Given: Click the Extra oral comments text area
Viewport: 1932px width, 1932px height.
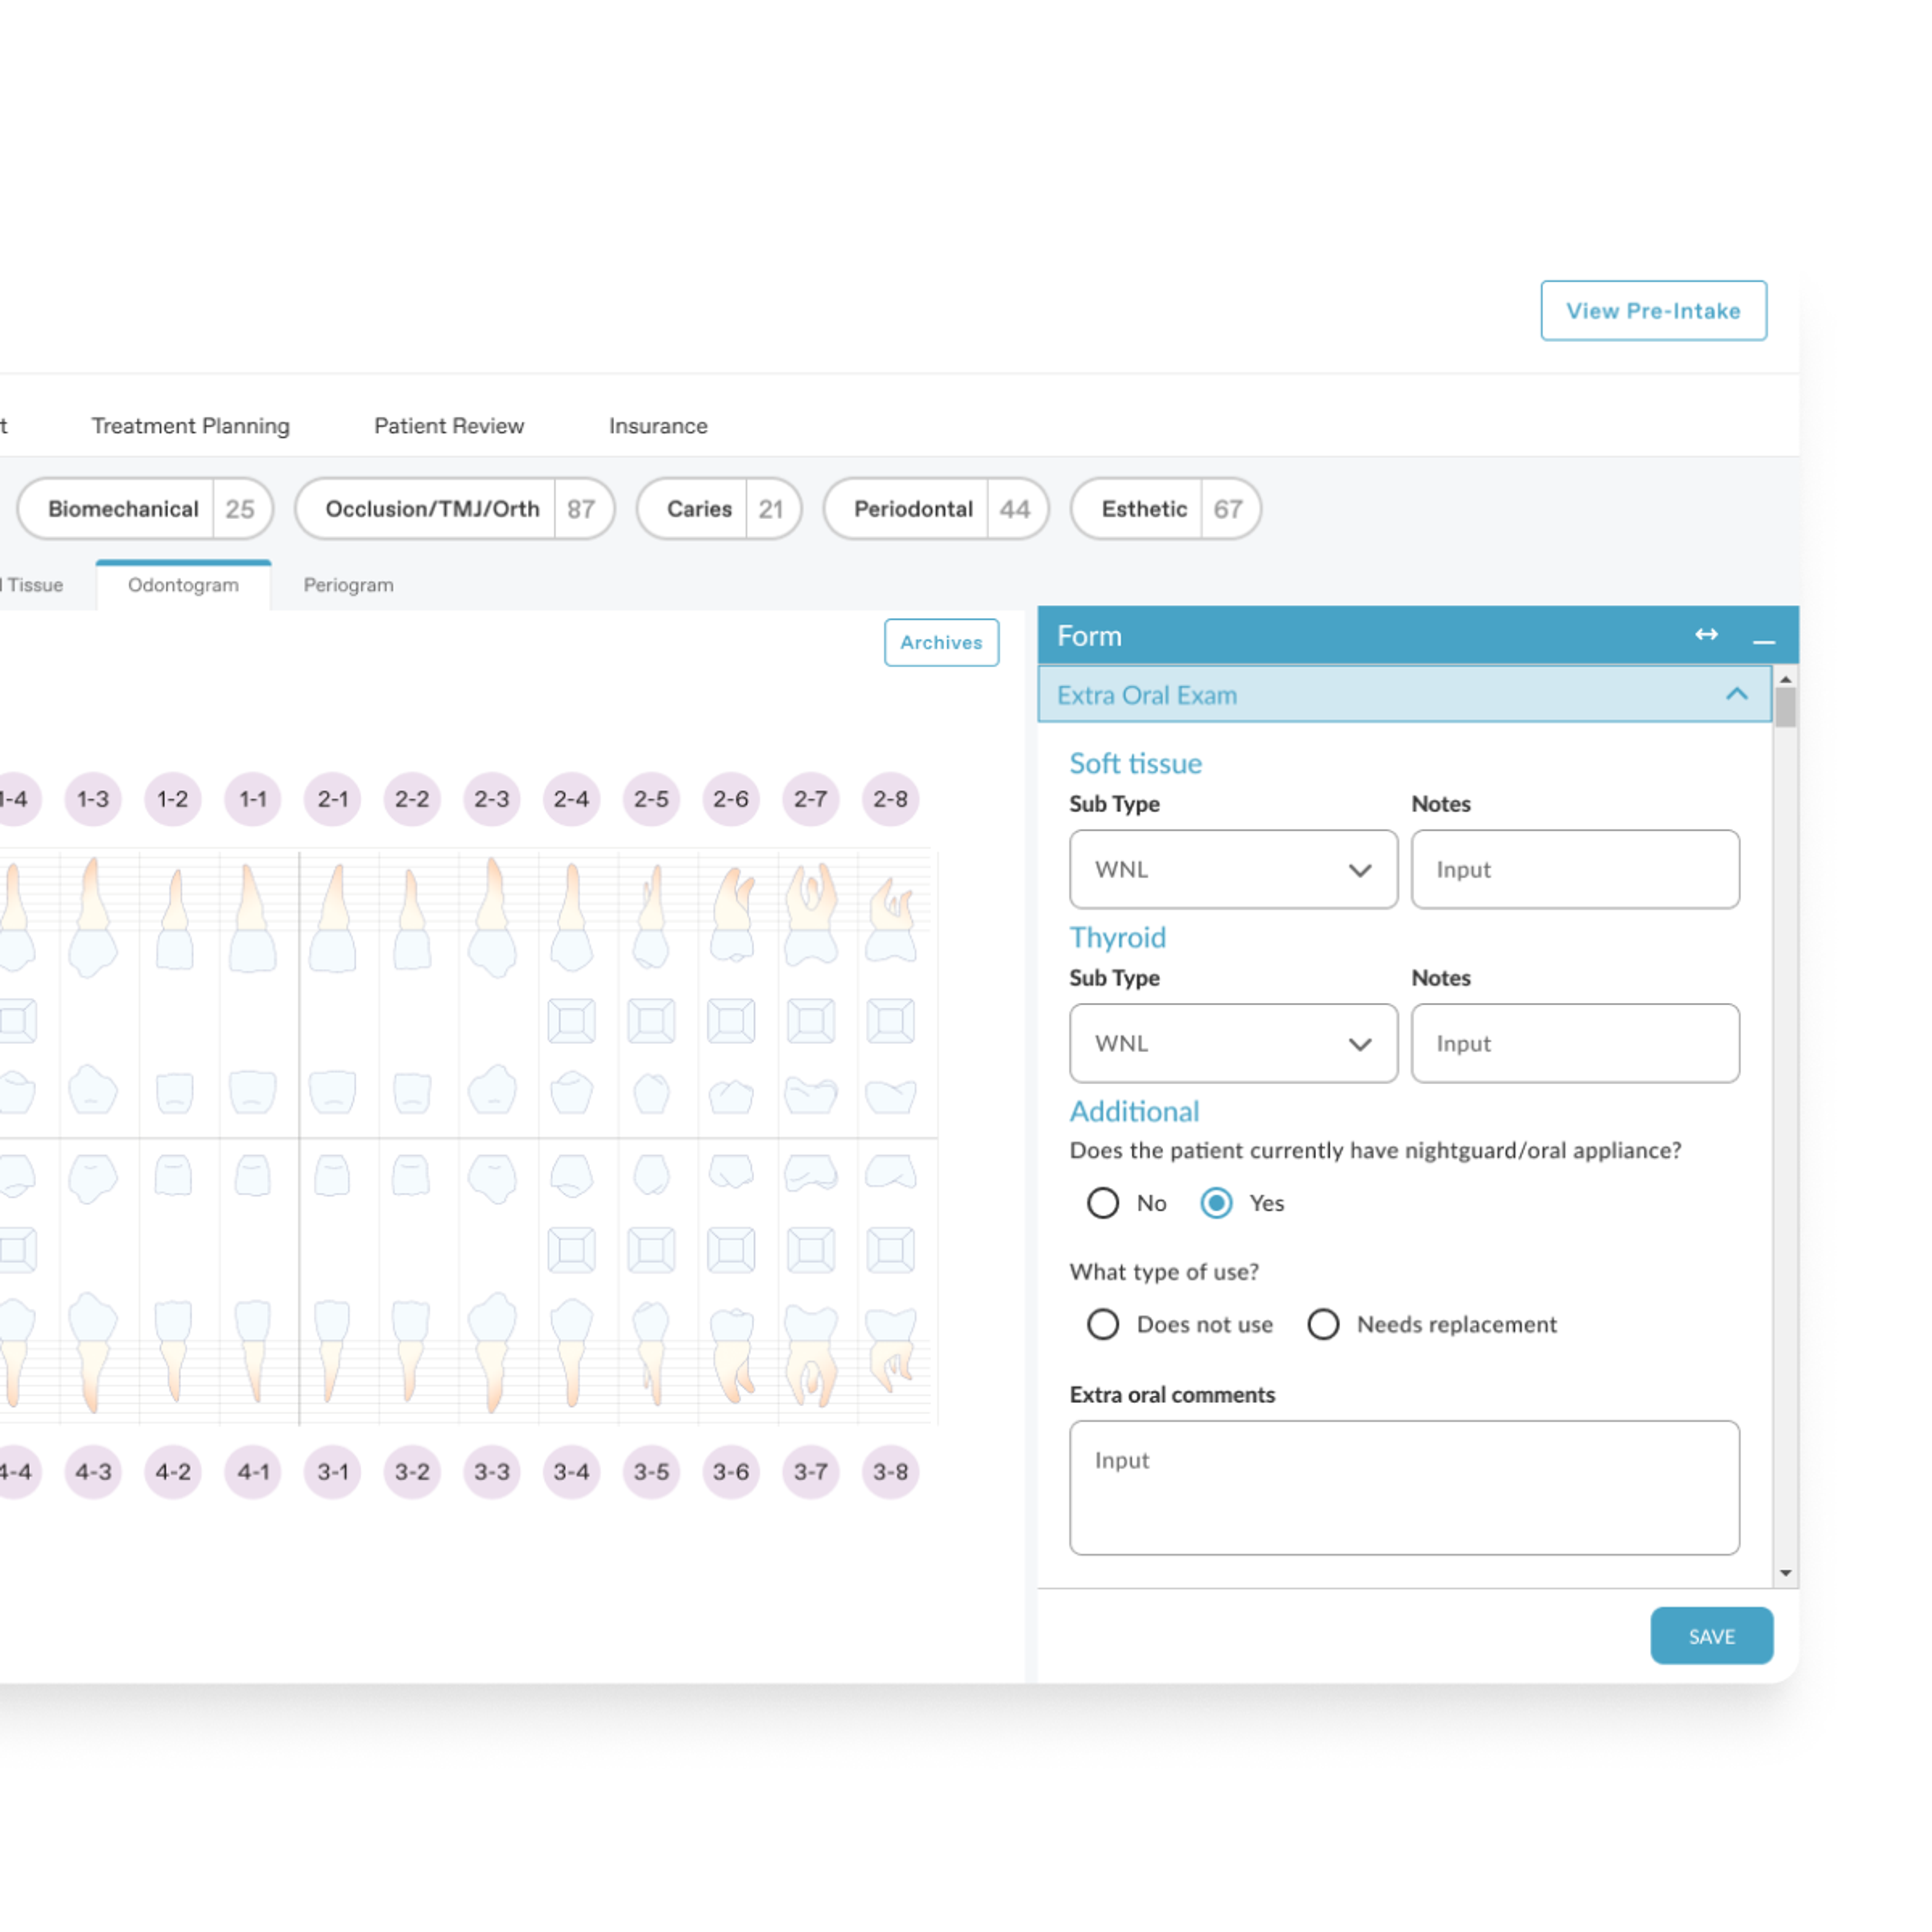Looking at the screenshot, I should 1404,1487.
